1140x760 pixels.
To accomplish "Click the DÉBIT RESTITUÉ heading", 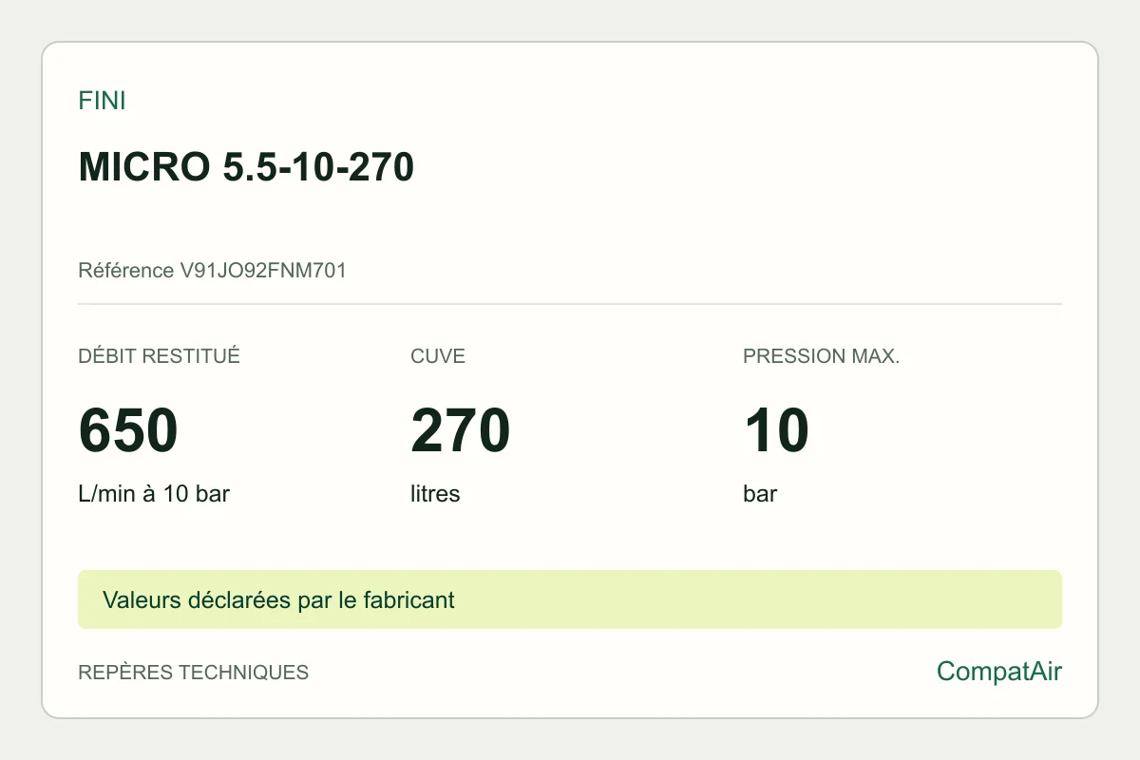I will pos(159,356).
